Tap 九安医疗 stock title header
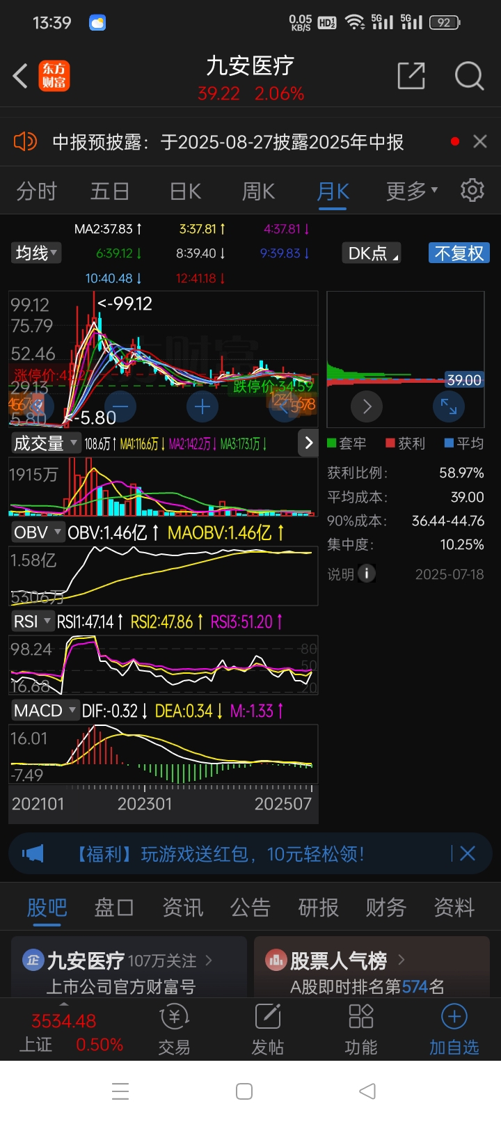501x1122 pixels. [x=250, y=66]
